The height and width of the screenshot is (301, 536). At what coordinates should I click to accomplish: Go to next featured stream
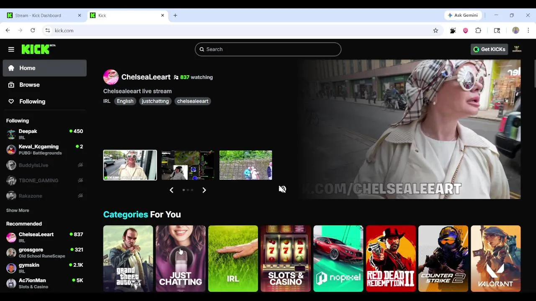pos(204,190)
